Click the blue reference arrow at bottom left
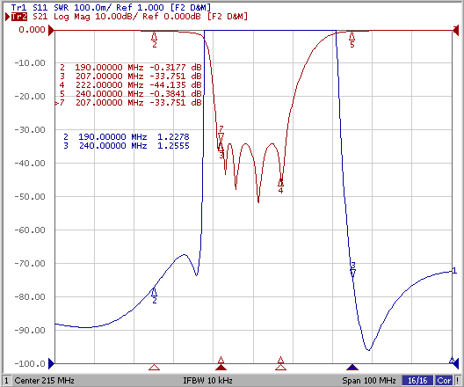 (x=51, y=363)
